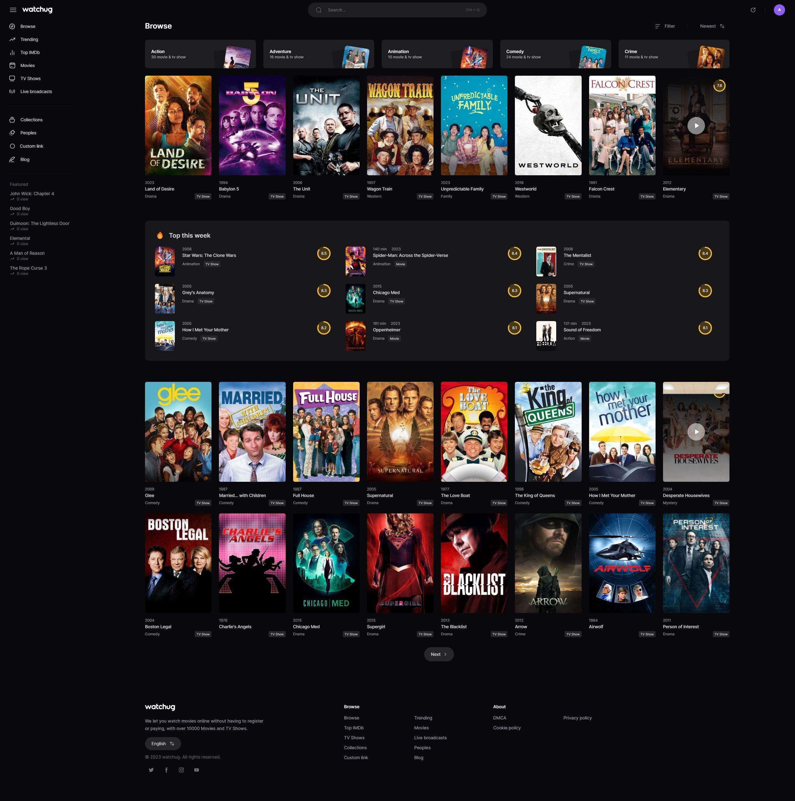Screen dimensions: 795x801
Task: Click the Instagram icon in footer
Action: pyautogui.click(x=181, y=770)
